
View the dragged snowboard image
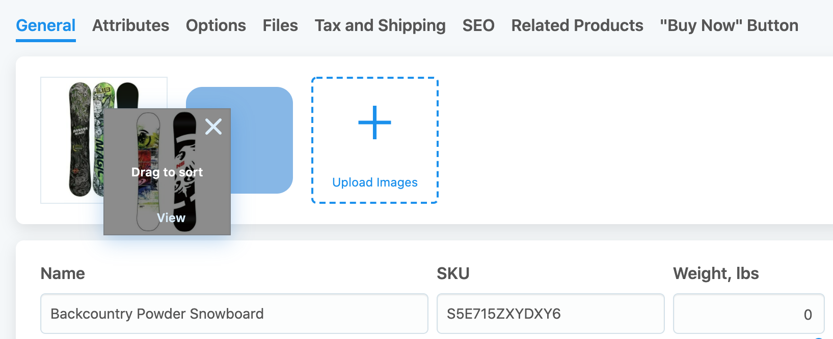pyautogui.click(x=171, y=218)
